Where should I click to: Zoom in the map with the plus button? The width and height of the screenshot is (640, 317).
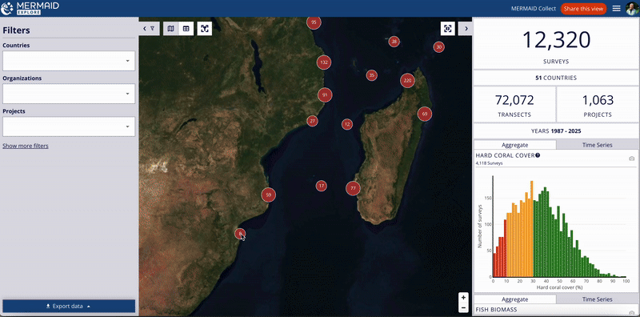click(463, 298)
